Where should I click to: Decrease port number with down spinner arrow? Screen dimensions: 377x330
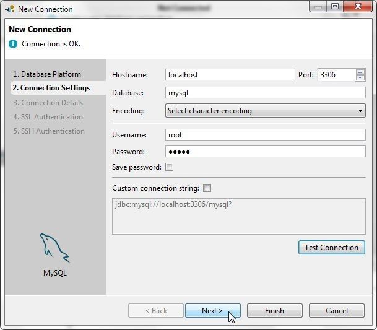click(x=360, y=77)
